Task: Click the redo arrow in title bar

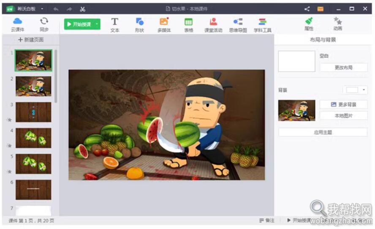Action: [69, 9]
